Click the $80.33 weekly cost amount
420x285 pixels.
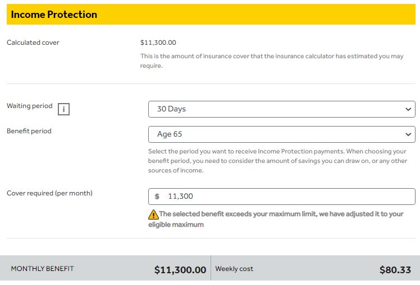click(395, 270)
